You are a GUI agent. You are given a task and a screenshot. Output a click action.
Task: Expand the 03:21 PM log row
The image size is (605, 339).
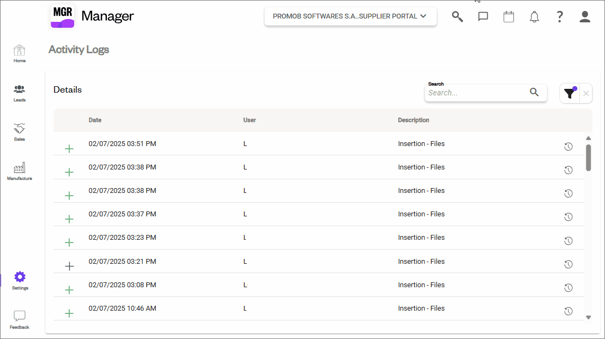[69, 267]
